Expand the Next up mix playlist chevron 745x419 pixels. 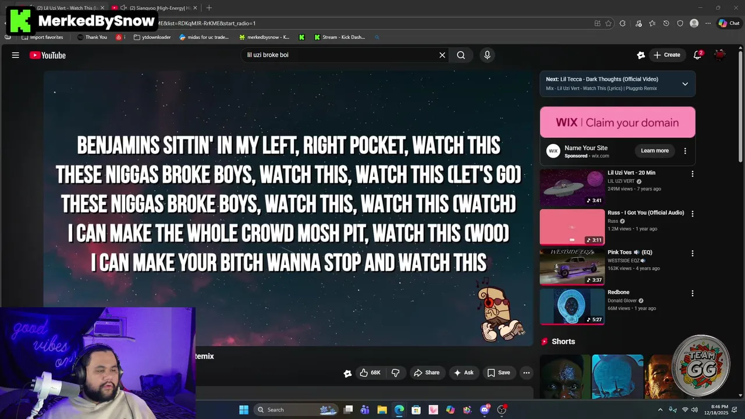pos(685,84)
